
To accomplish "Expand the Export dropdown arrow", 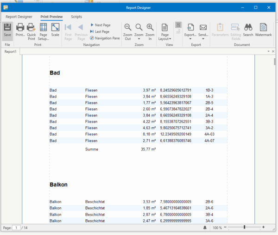I will click(190, 39).
